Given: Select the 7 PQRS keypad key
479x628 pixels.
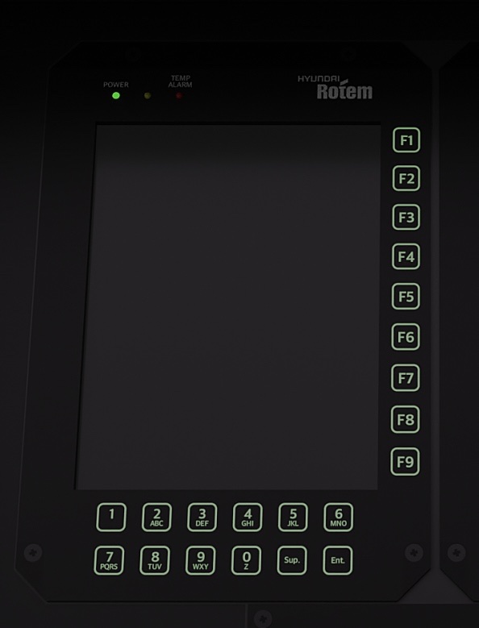Looking at the screenshot, I should (x=109, y=560).
